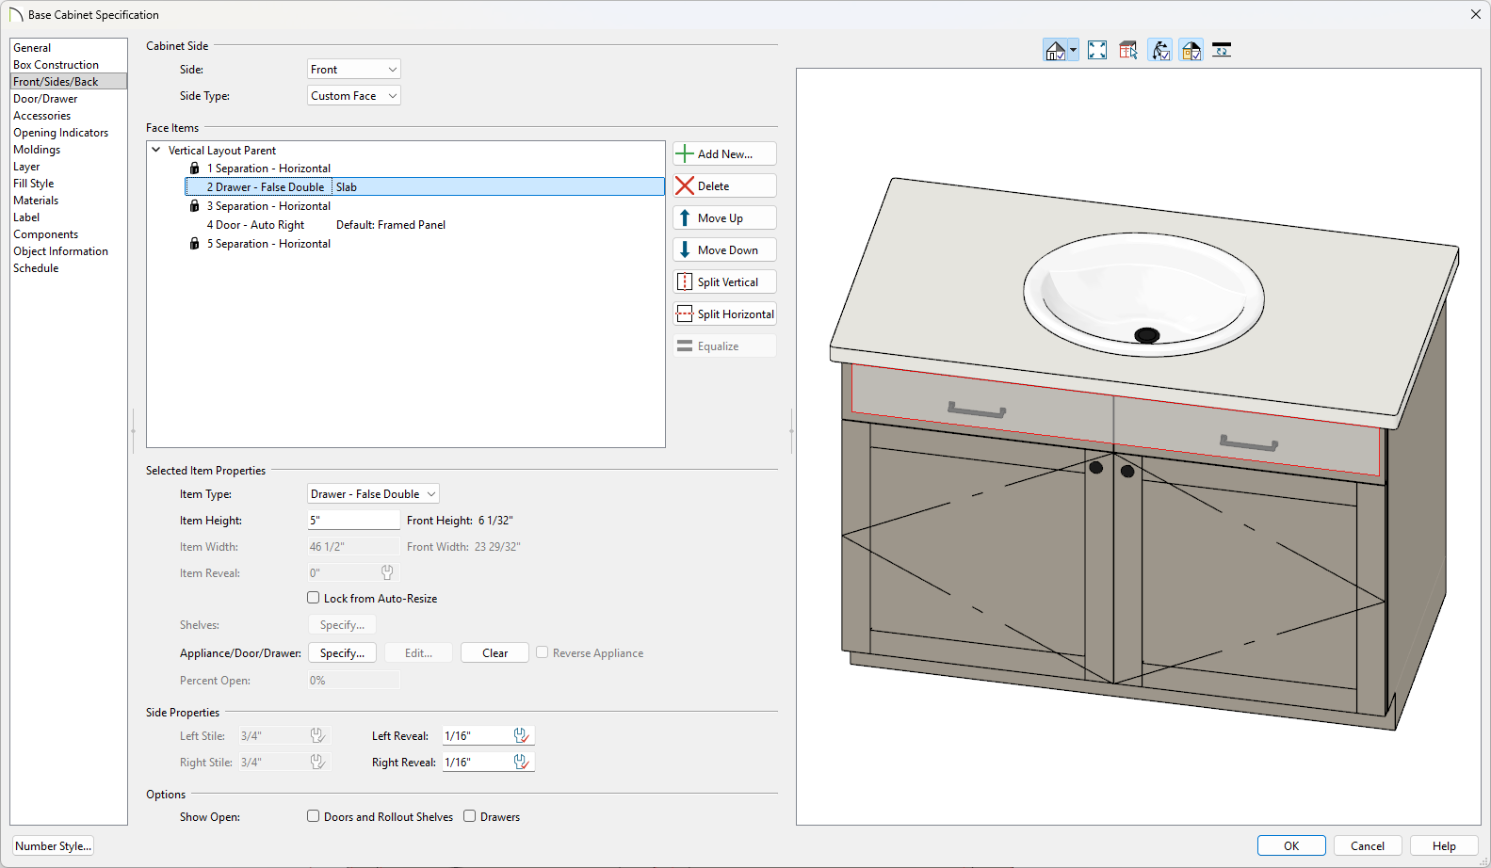
Task: Enable Lock from Auto-Resize checkbox
Action: (x=314, y=598)
